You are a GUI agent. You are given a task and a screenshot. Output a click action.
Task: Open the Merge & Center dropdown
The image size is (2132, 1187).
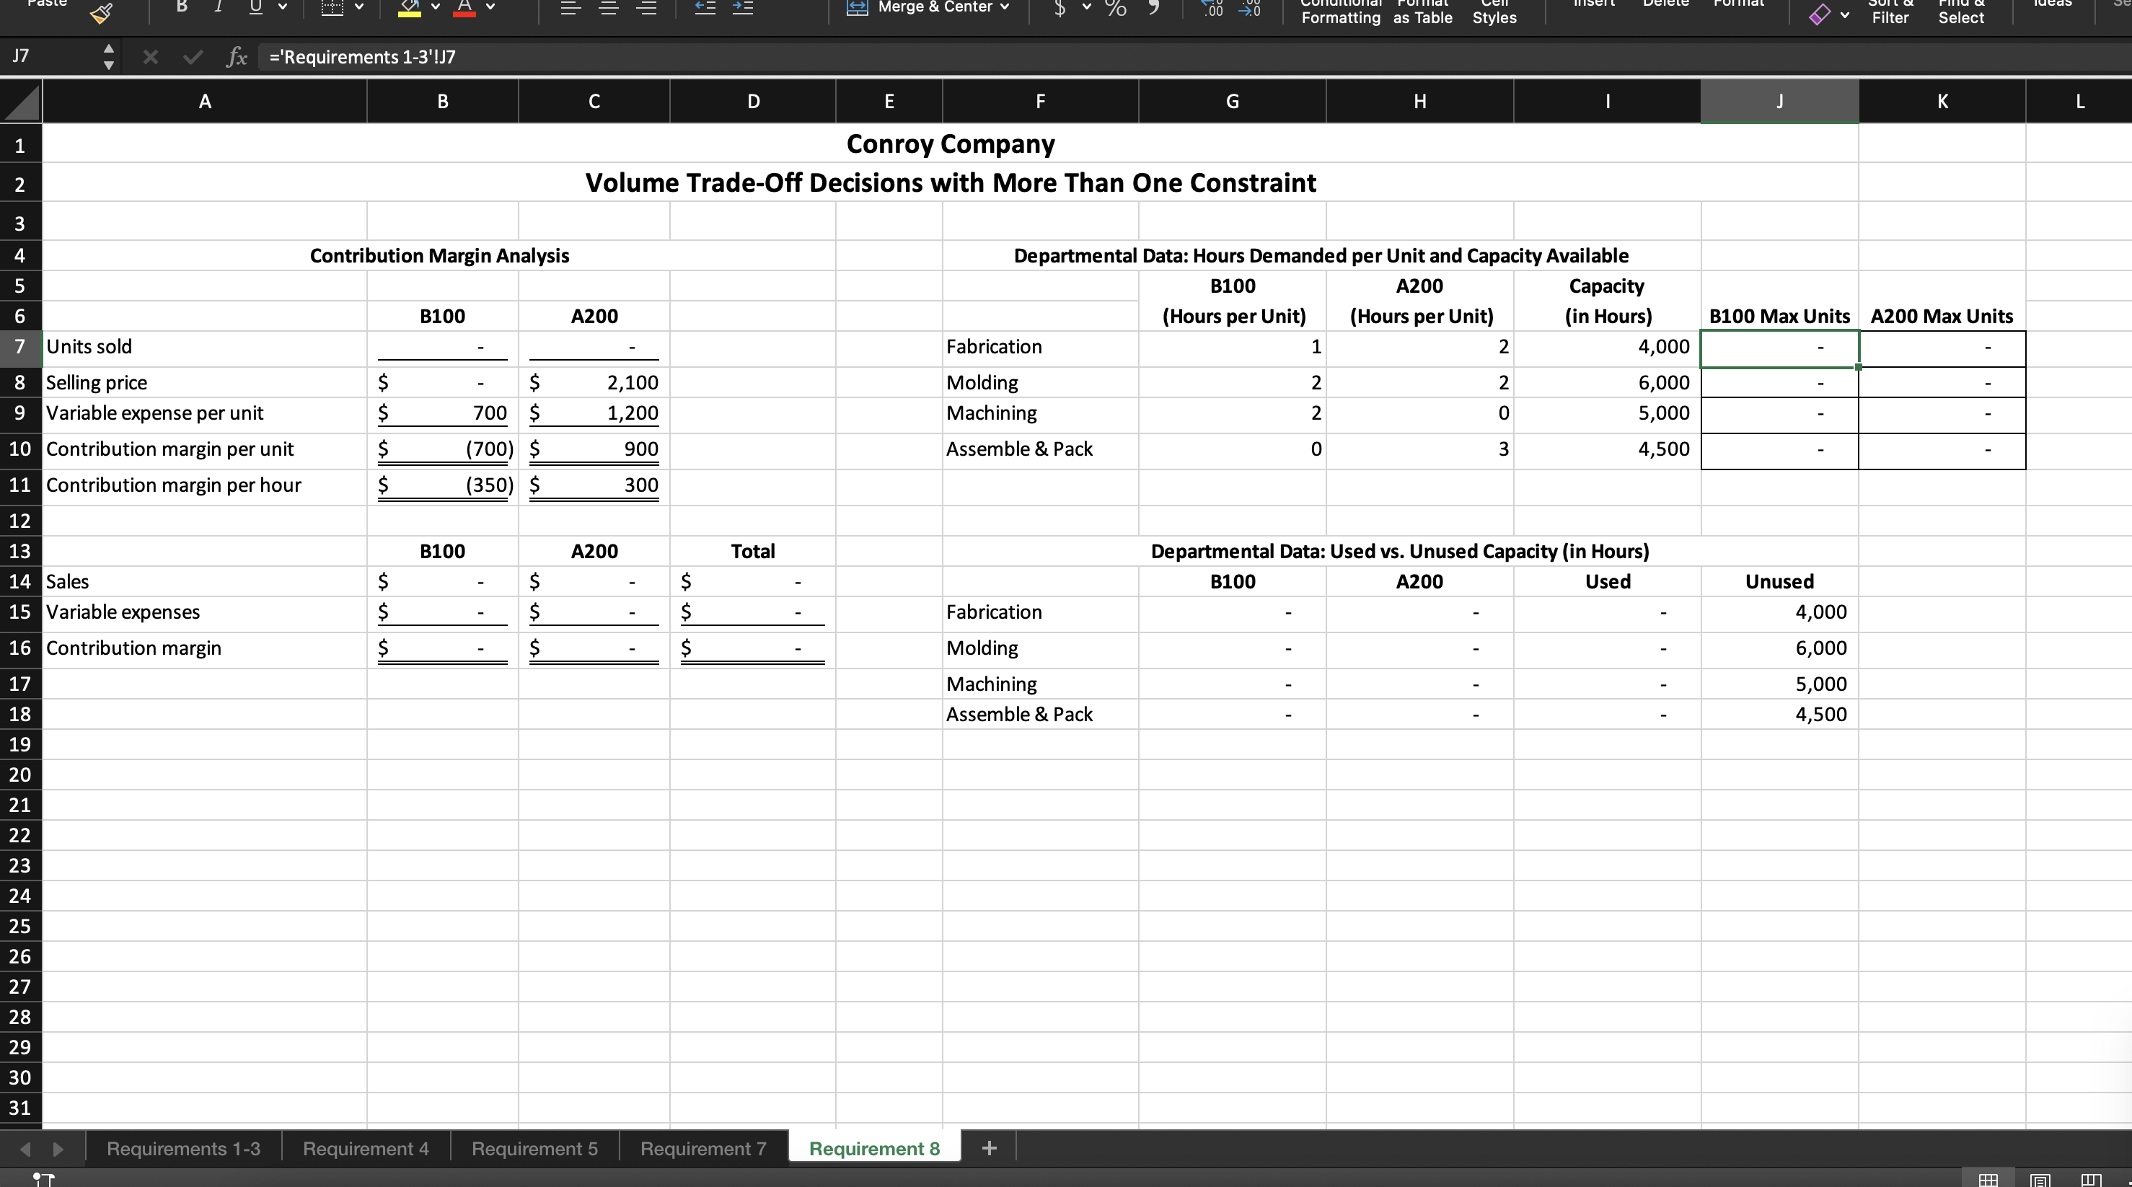1005,7
